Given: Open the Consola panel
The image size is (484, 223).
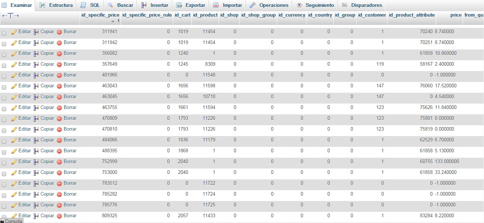Looking at the screenshot, I should tap(12, 221).
